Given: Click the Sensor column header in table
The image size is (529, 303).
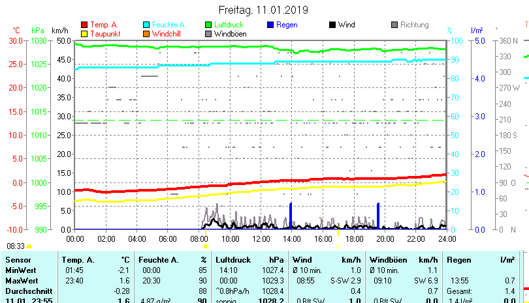Looking at the screenshot, I should pyautogui.click(x=18, y=260).
